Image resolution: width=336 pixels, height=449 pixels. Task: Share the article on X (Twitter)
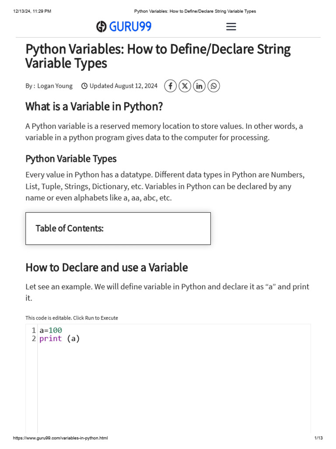pyautogui.click(x=185, y=86)
